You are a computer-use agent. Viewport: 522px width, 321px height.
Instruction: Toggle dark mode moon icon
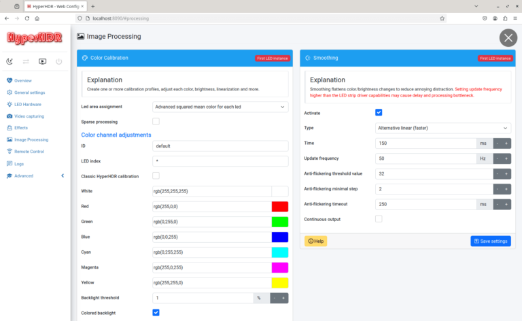[x=10, y=61]
